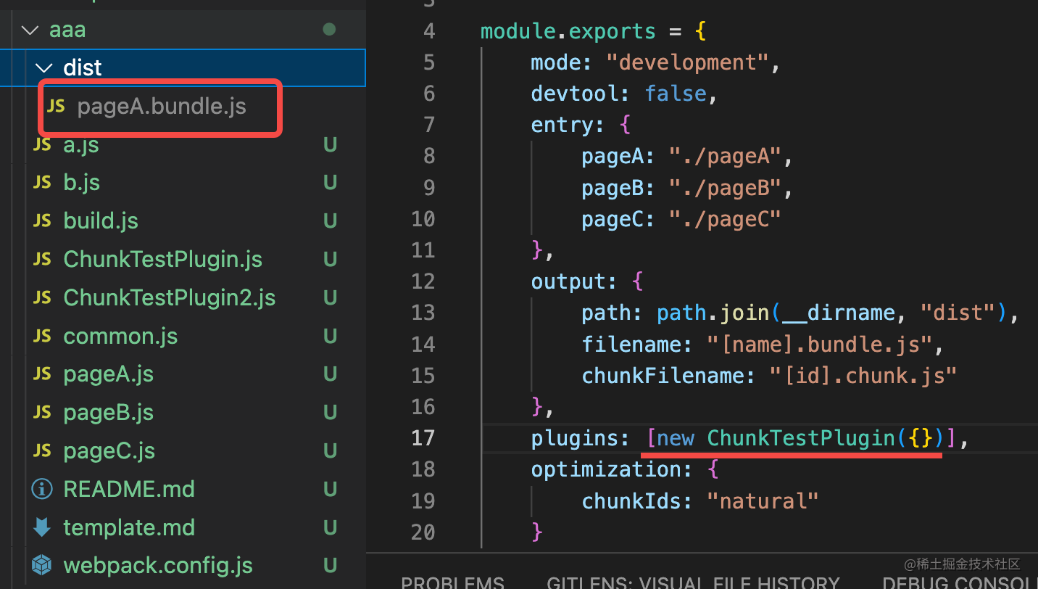Collapse the dist folder chevron
Screen dimensions: 1038x589
tap(44, 67)
